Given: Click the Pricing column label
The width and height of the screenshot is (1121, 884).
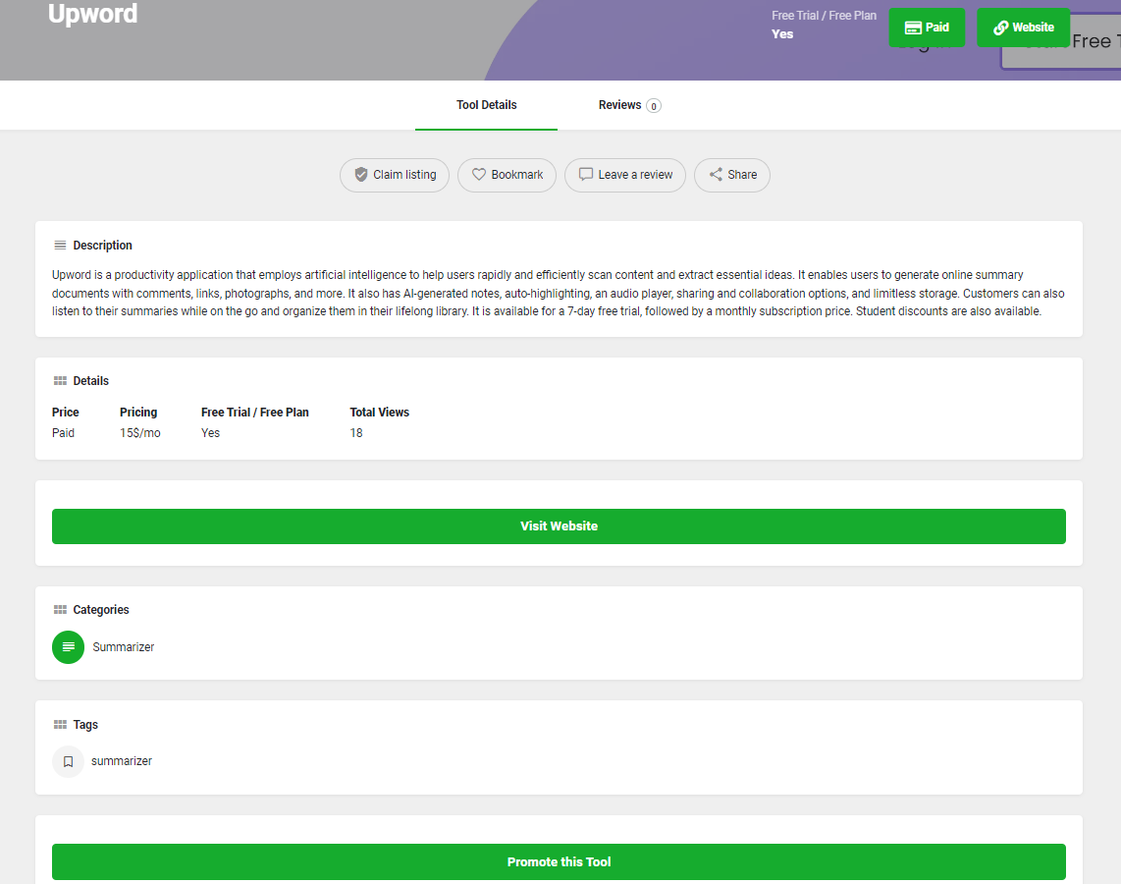Looking at the screenshot, I should point(138,413).
